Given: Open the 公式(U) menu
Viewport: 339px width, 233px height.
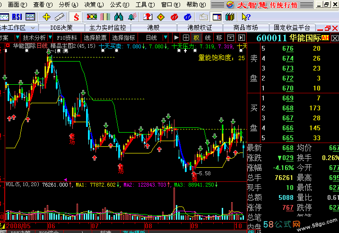Looking at the screenshot, I should [119, 5].
